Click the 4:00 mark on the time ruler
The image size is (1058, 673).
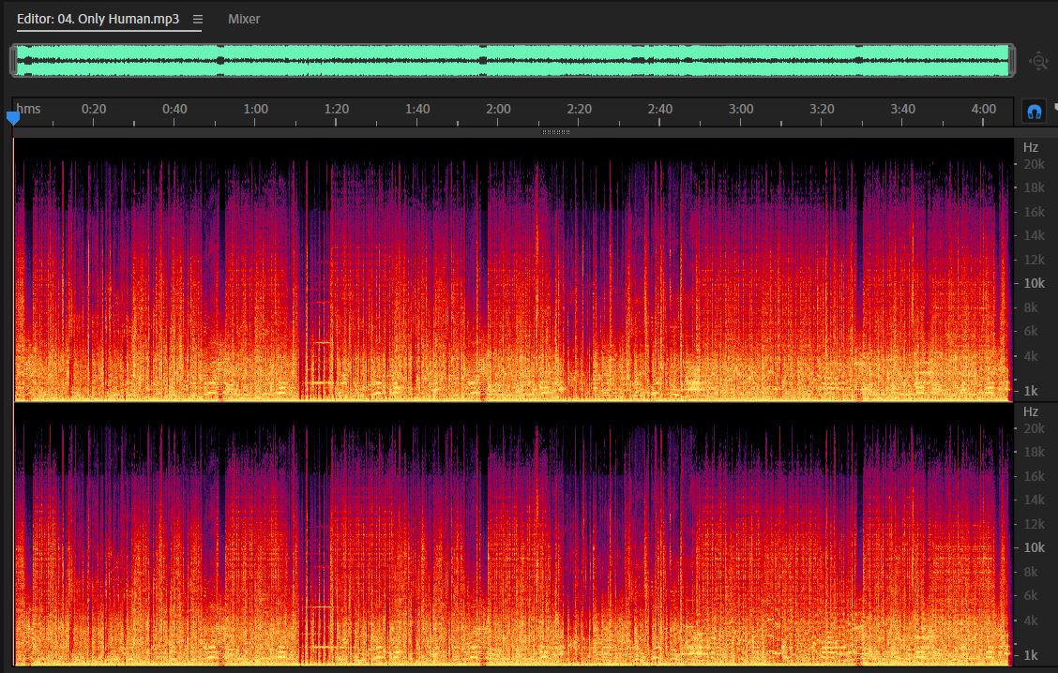coord(984,109)
